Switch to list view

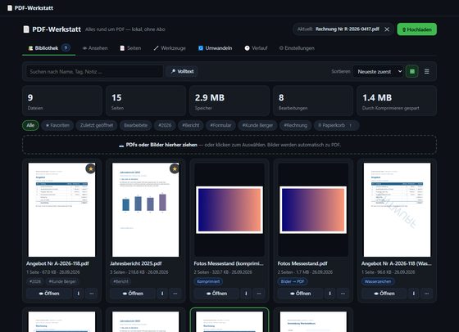(427, 71)
